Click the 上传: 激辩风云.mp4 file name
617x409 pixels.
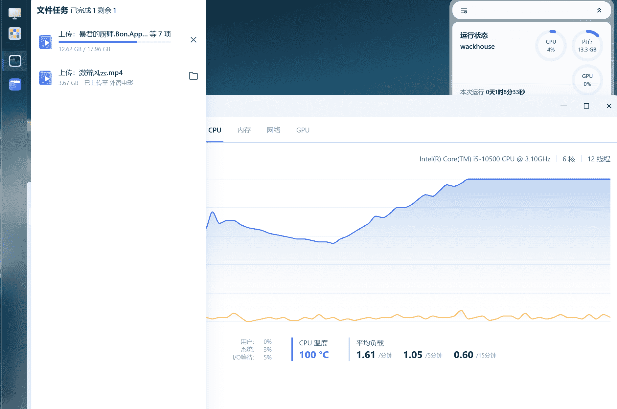[91, 73]
